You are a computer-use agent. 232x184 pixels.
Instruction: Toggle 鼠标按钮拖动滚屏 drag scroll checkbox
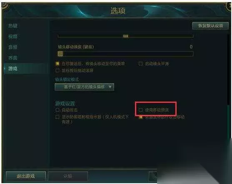click(x=57, y=70)
